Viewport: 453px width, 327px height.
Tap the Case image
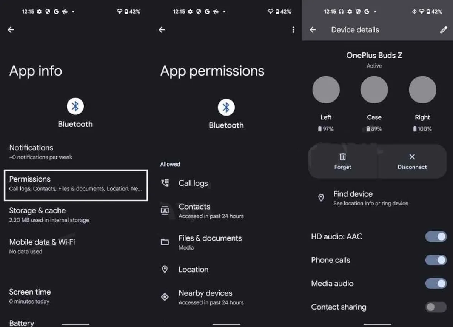click(374, 90)
